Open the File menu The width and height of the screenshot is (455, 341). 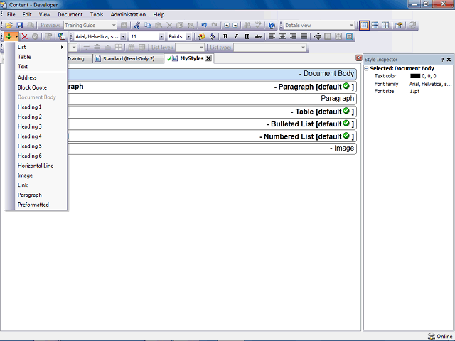coord(11,14)
